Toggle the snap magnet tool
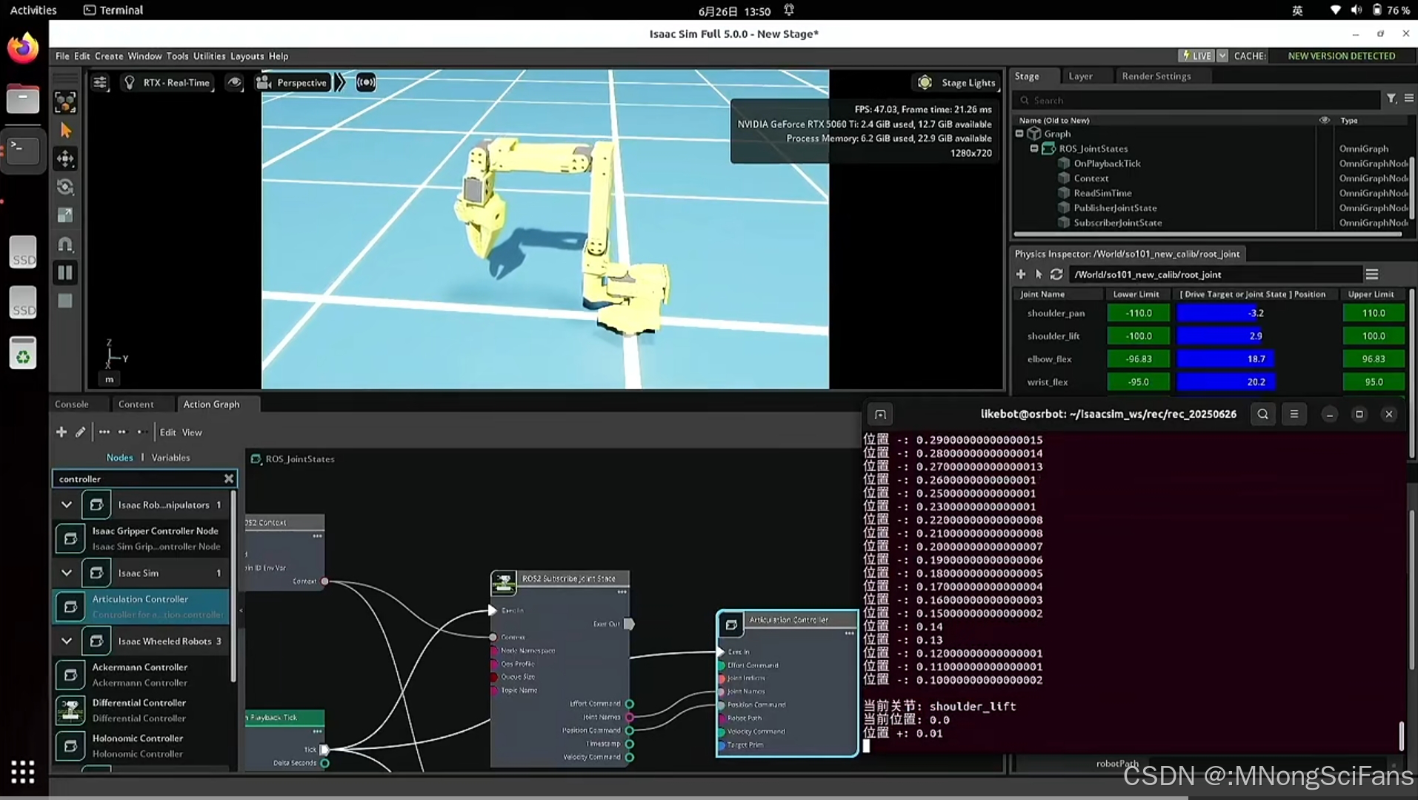 65,244
